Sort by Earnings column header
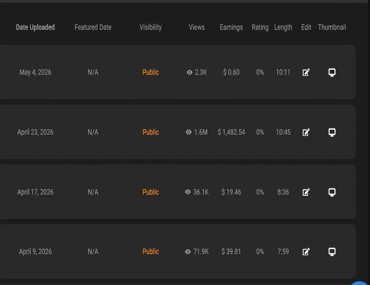Viewport: 370px width, 285px height. click(x=231, y=27)
